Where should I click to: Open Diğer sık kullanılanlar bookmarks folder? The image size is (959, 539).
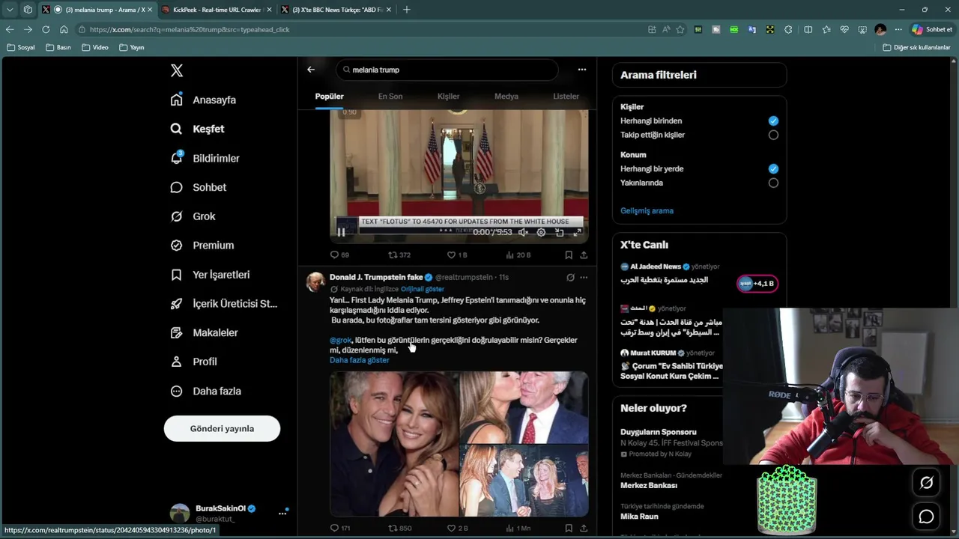(916, 47)
